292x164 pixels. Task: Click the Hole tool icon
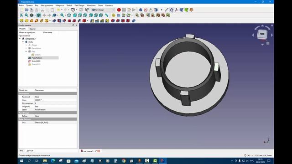click(59, 20)
